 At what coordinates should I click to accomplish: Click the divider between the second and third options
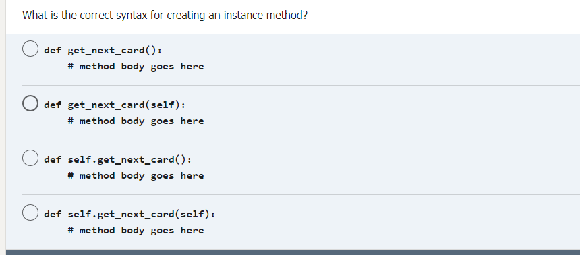[x=301, y=140]
